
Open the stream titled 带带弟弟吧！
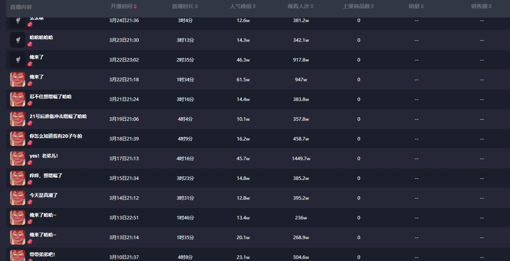(x=43, y=254)
